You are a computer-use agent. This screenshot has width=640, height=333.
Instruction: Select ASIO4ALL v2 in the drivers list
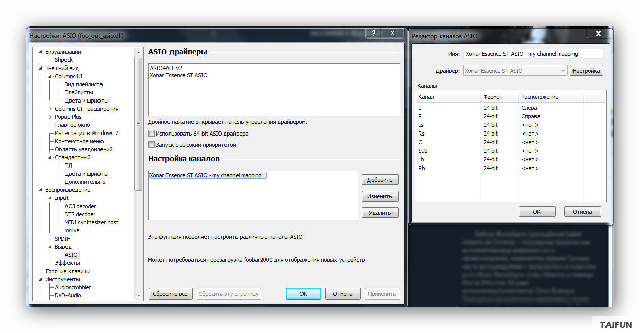(x=166, y=68)
